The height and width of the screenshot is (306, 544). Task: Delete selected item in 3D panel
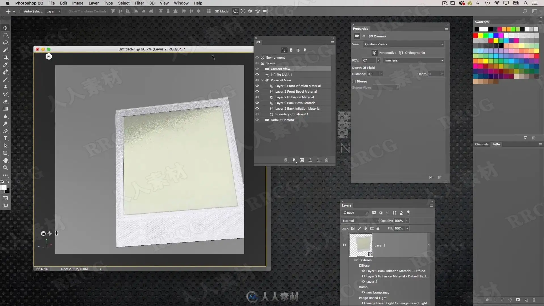(326, 160)
